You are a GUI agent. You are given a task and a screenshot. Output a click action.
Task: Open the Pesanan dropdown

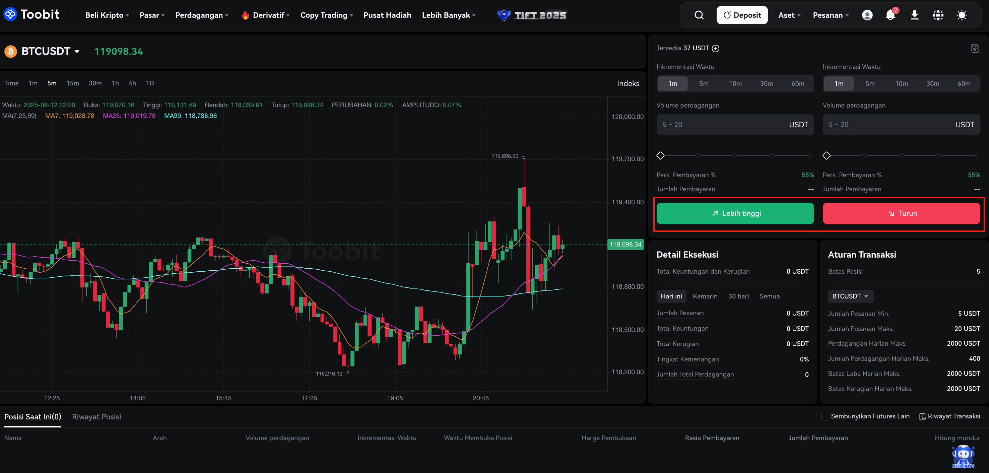[831, 15]
